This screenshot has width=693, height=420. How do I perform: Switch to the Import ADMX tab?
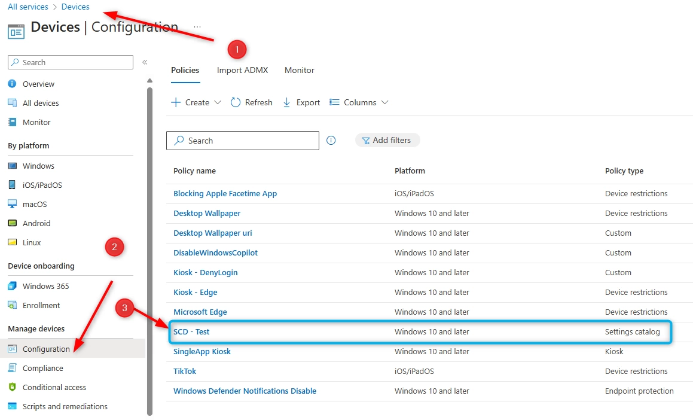242,70
